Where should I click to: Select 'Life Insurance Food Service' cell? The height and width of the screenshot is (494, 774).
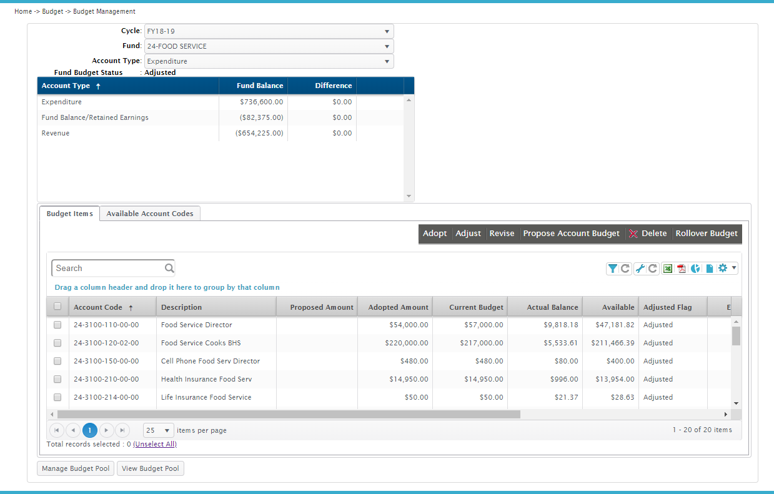pyautogui.click(x=216, y=397)
